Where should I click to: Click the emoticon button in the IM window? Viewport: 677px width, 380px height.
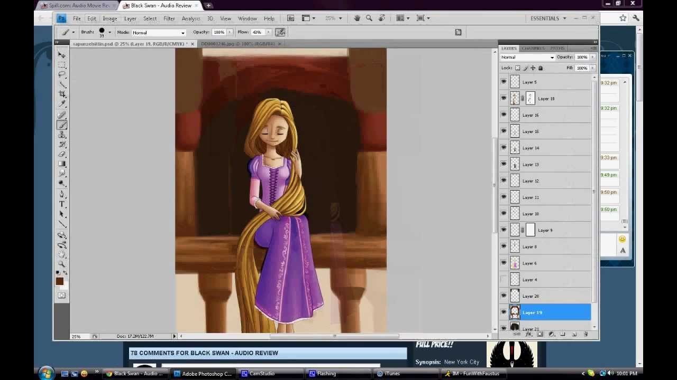[622, 239]
